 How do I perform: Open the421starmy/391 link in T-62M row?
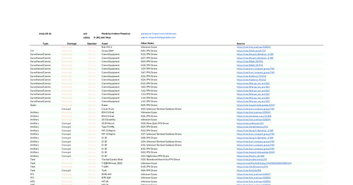[x=252, y=167]
